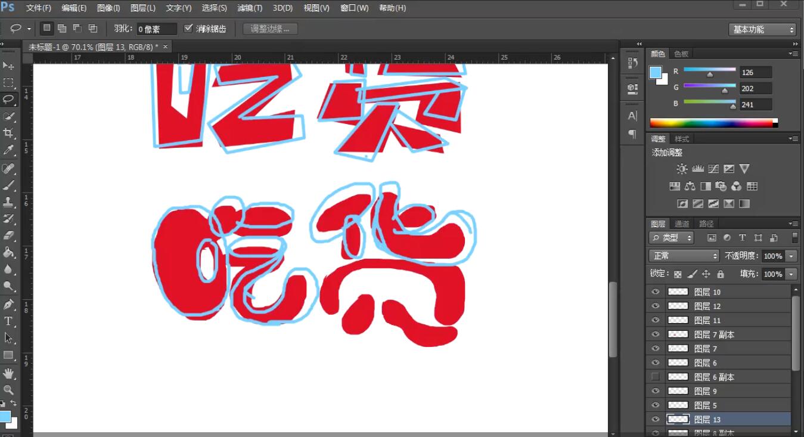This screenshot has height=437, width=804.
Task: Select the Brush tool
Action: click(x=8, y=185)
